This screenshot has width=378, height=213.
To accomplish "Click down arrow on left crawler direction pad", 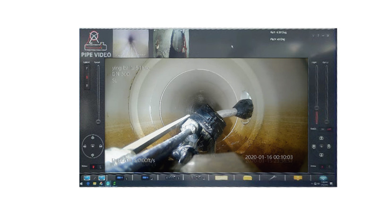I will pos(93,155).
